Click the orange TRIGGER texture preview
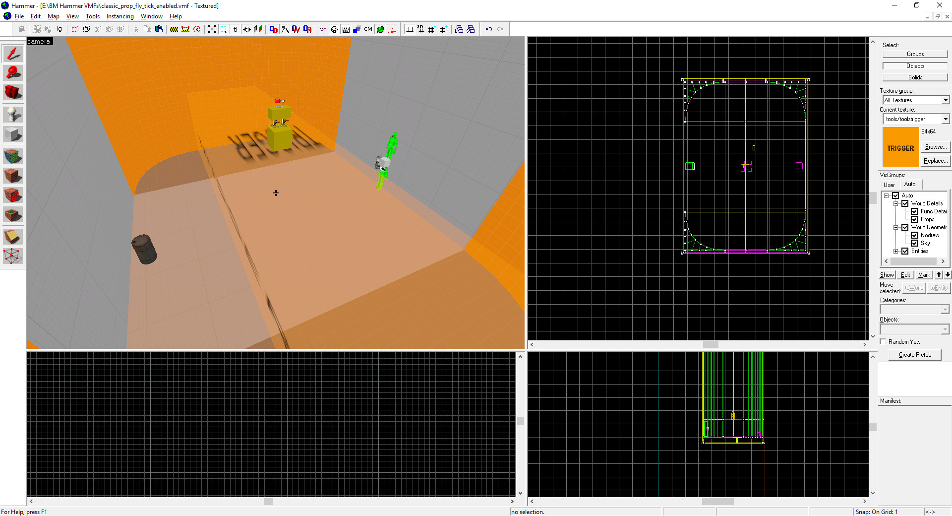This screenshot has height=516, width=952. click(900, 148)
